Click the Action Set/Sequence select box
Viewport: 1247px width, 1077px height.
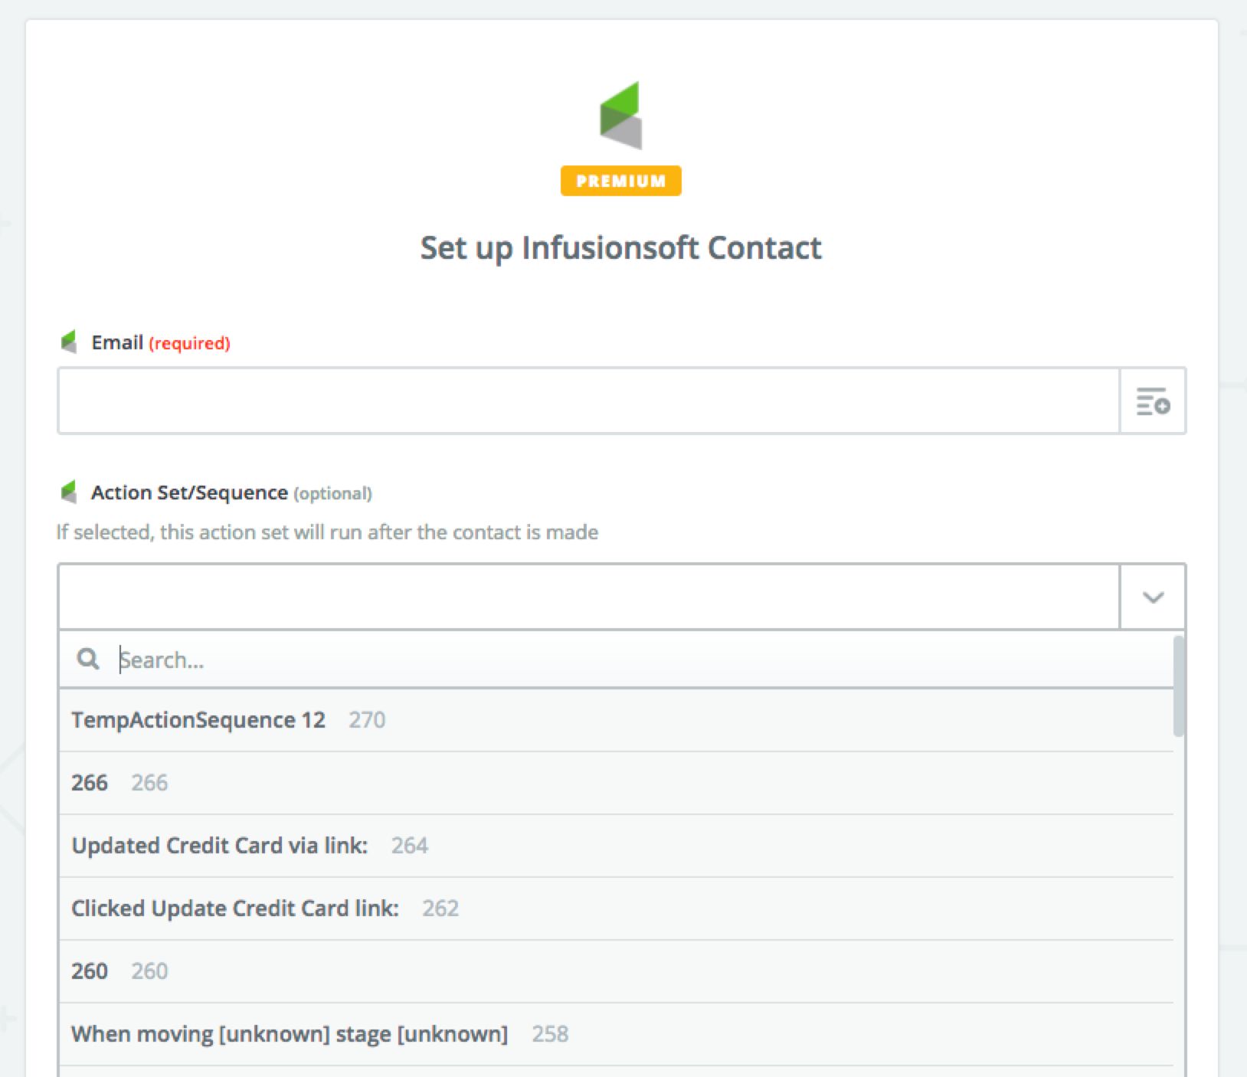588,597
